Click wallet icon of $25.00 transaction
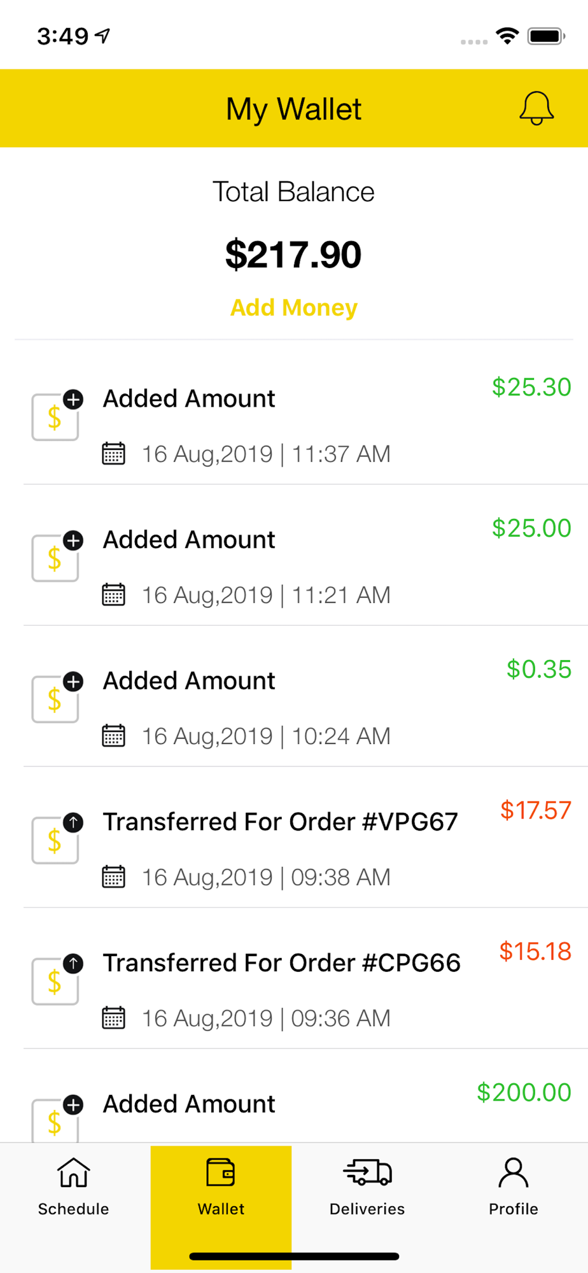The width and height of the screenshot is (588, 1273). (57, 556)
